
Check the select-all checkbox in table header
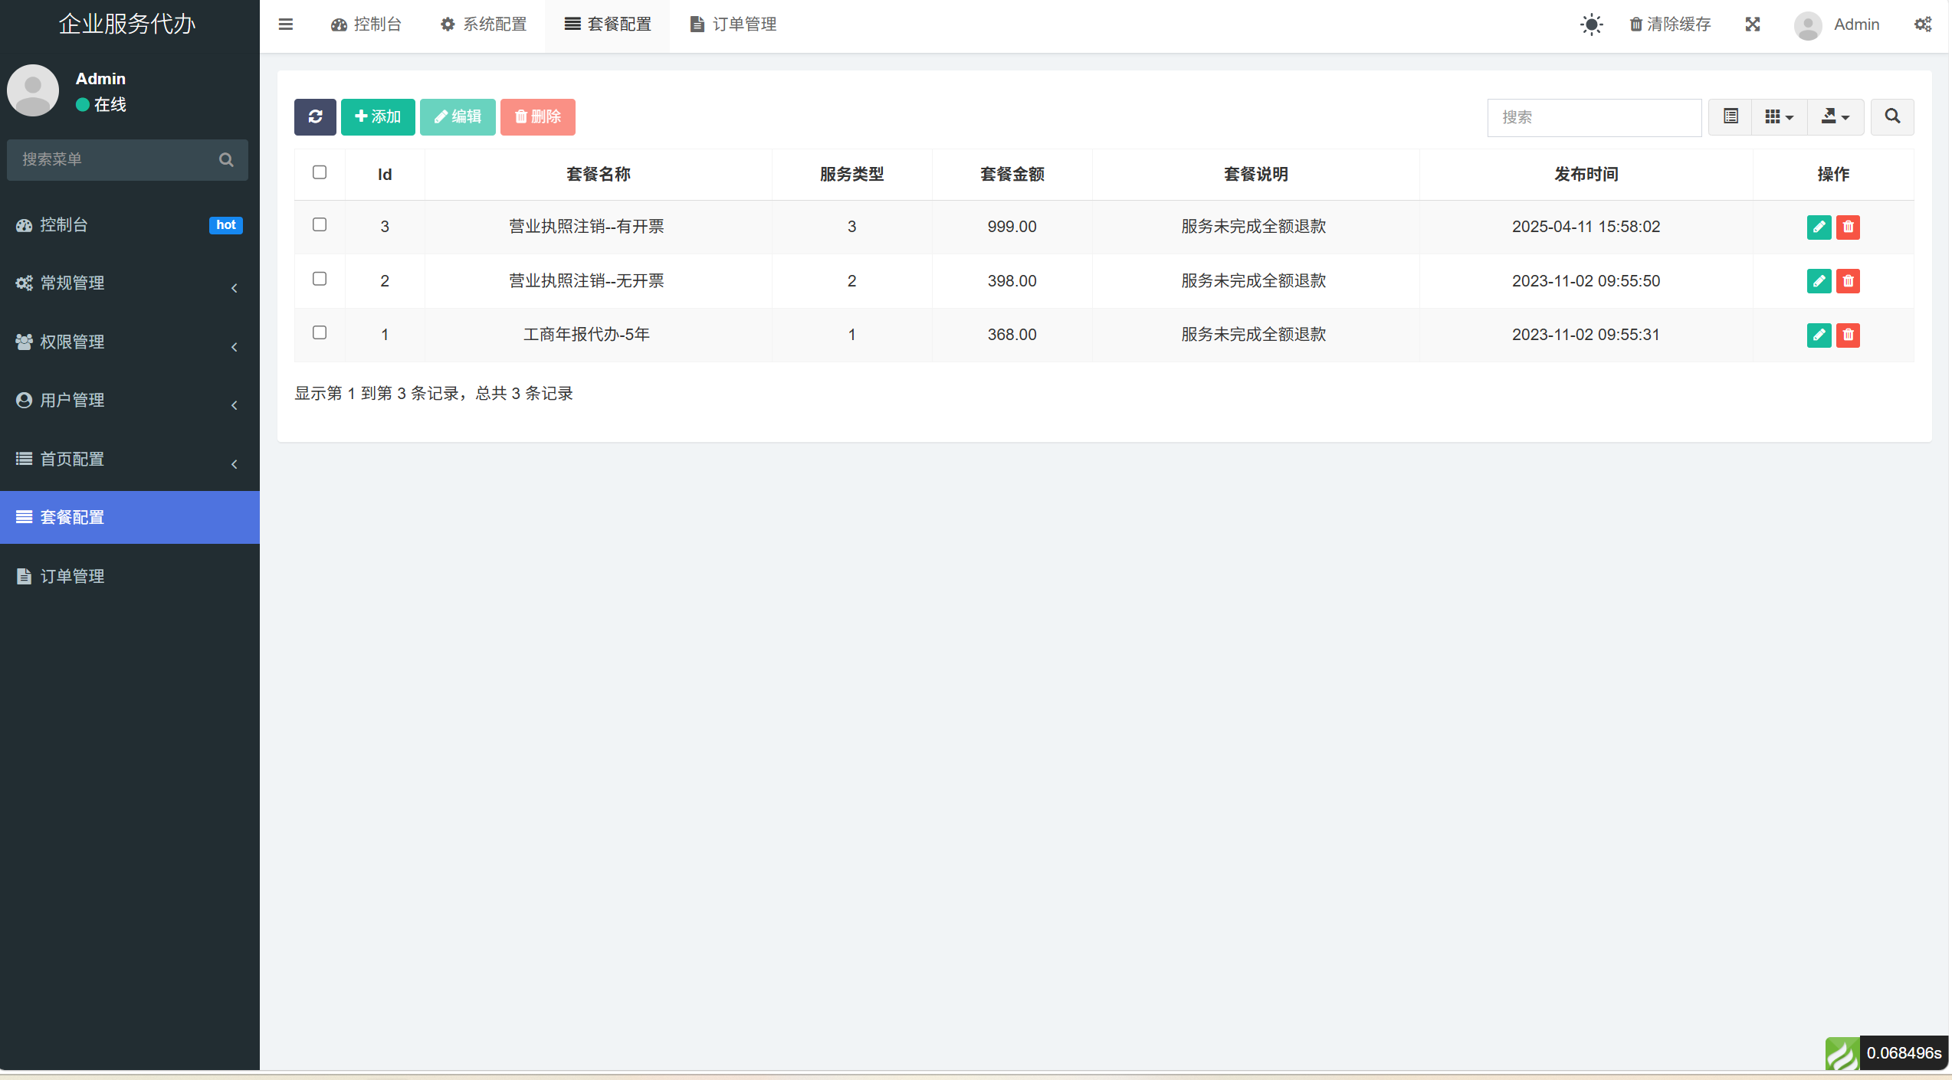point(320,172)
